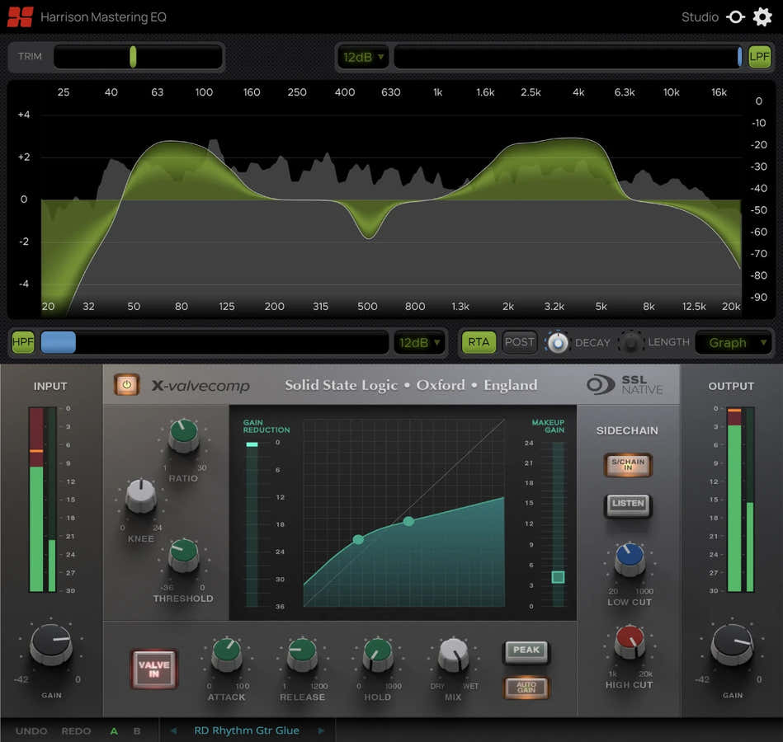The width and height of the screenshot is (783, 742).
Task: Click the Studio label
Action: (700, 17)
